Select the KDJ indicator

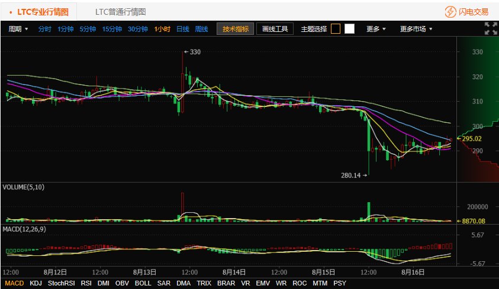coord(36,283)
